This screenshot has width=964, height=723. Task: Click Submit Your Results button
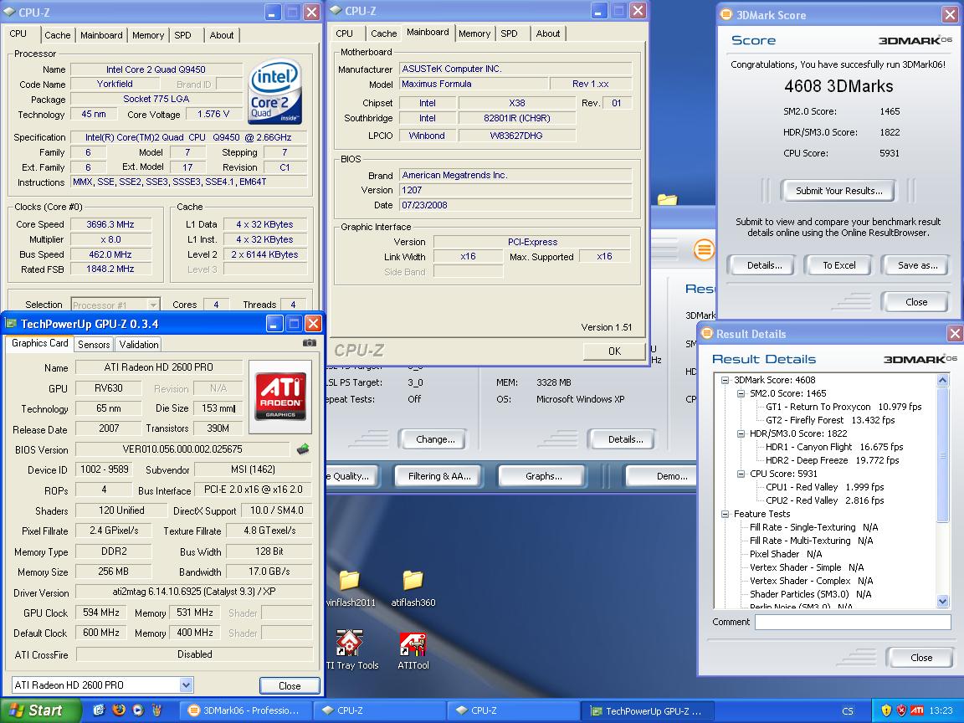[838, 191]
